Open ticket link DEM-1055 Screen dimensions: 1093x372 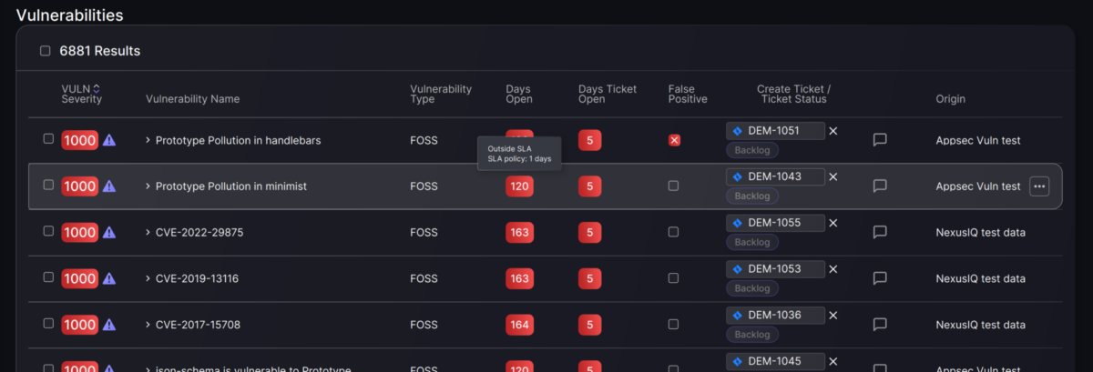pos(774,223)
